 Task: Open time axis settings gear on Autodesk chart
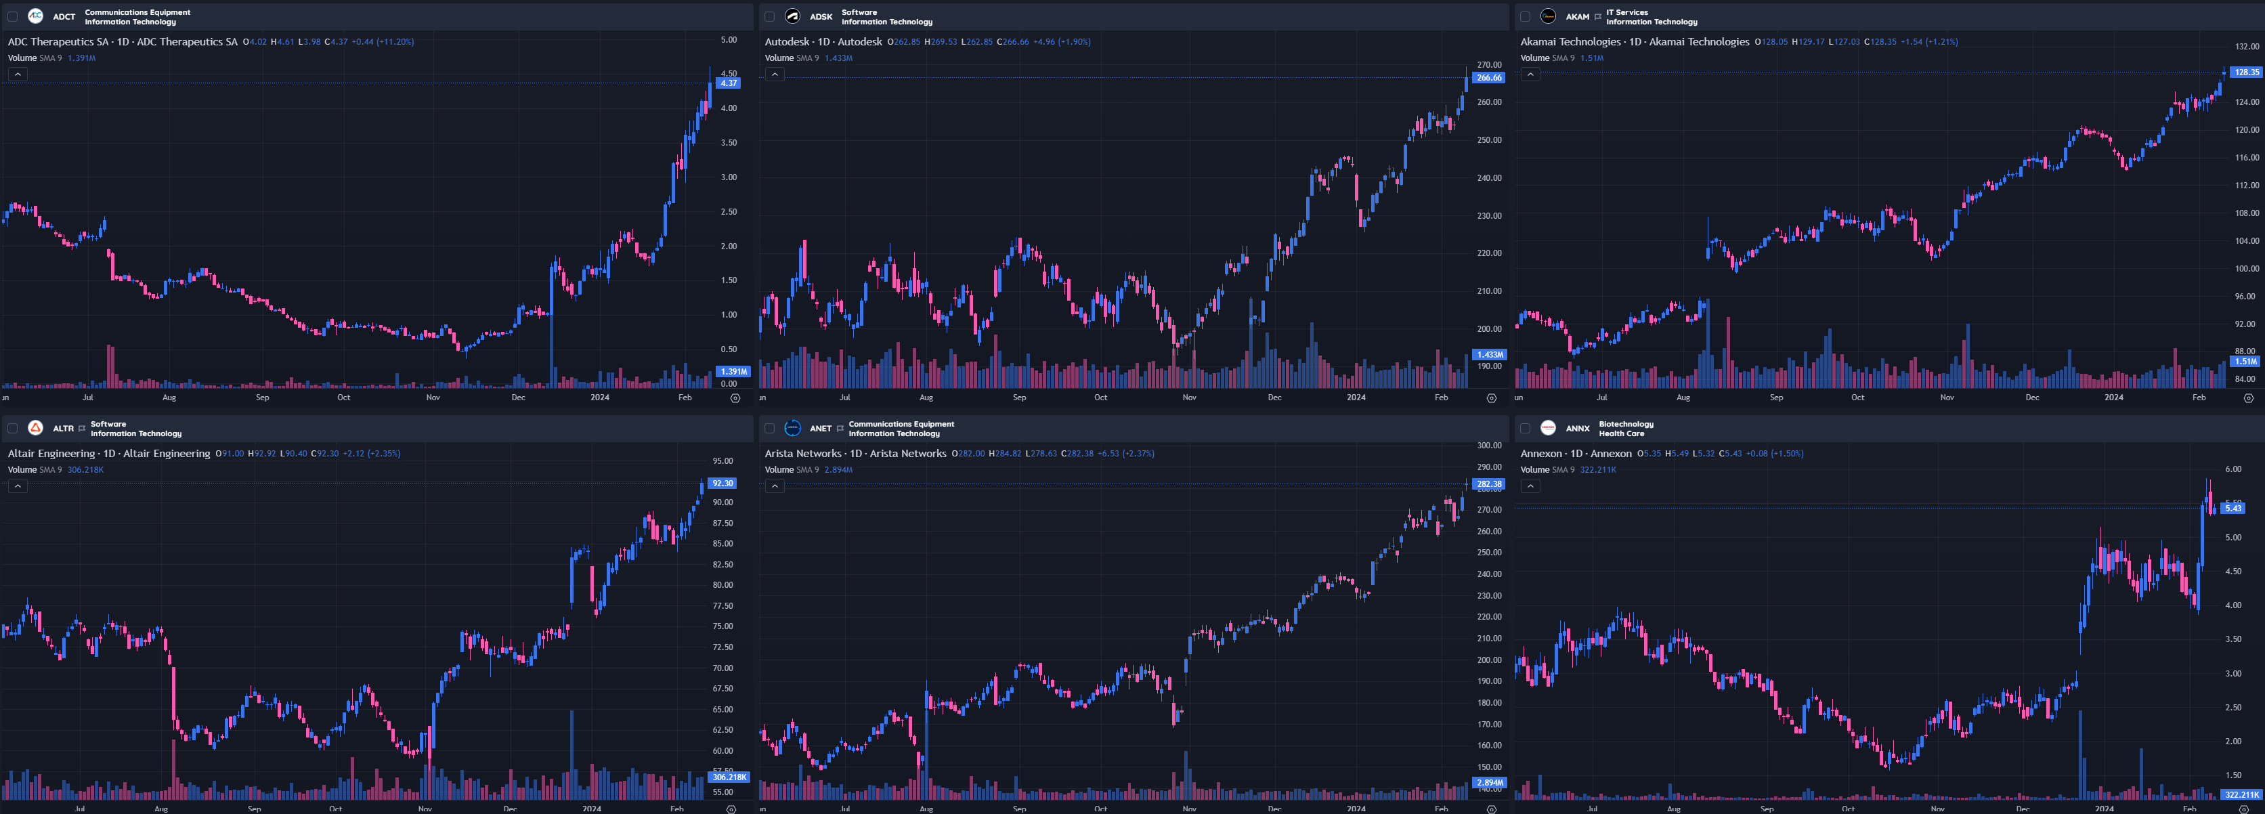click(1491, 398)
